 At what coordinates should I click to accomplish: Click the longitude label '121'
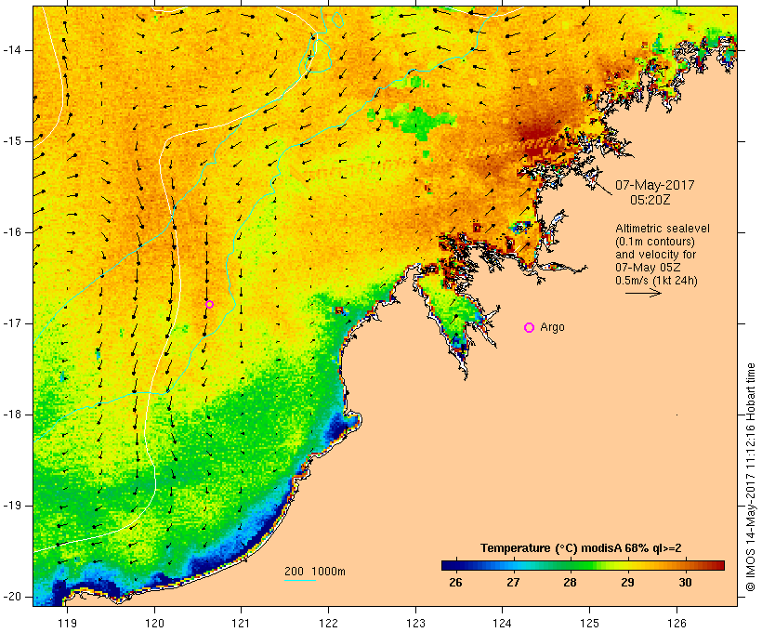click(x=242, y=623)
